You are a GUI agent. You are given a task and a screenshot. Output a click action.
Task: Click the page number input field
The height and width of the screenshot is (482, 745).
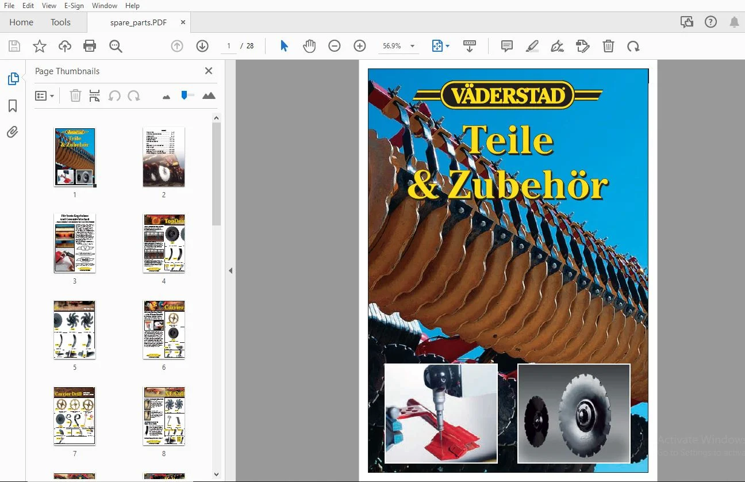pos(229,46)
